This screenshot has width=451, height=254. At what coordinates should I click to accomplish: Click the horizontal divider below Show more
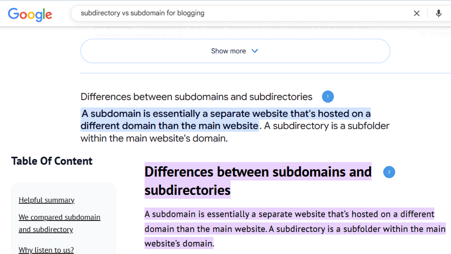(265, 73)
